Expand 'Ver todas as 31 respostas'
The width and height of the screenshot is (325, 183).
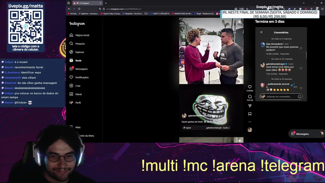(x=281, y=39)
